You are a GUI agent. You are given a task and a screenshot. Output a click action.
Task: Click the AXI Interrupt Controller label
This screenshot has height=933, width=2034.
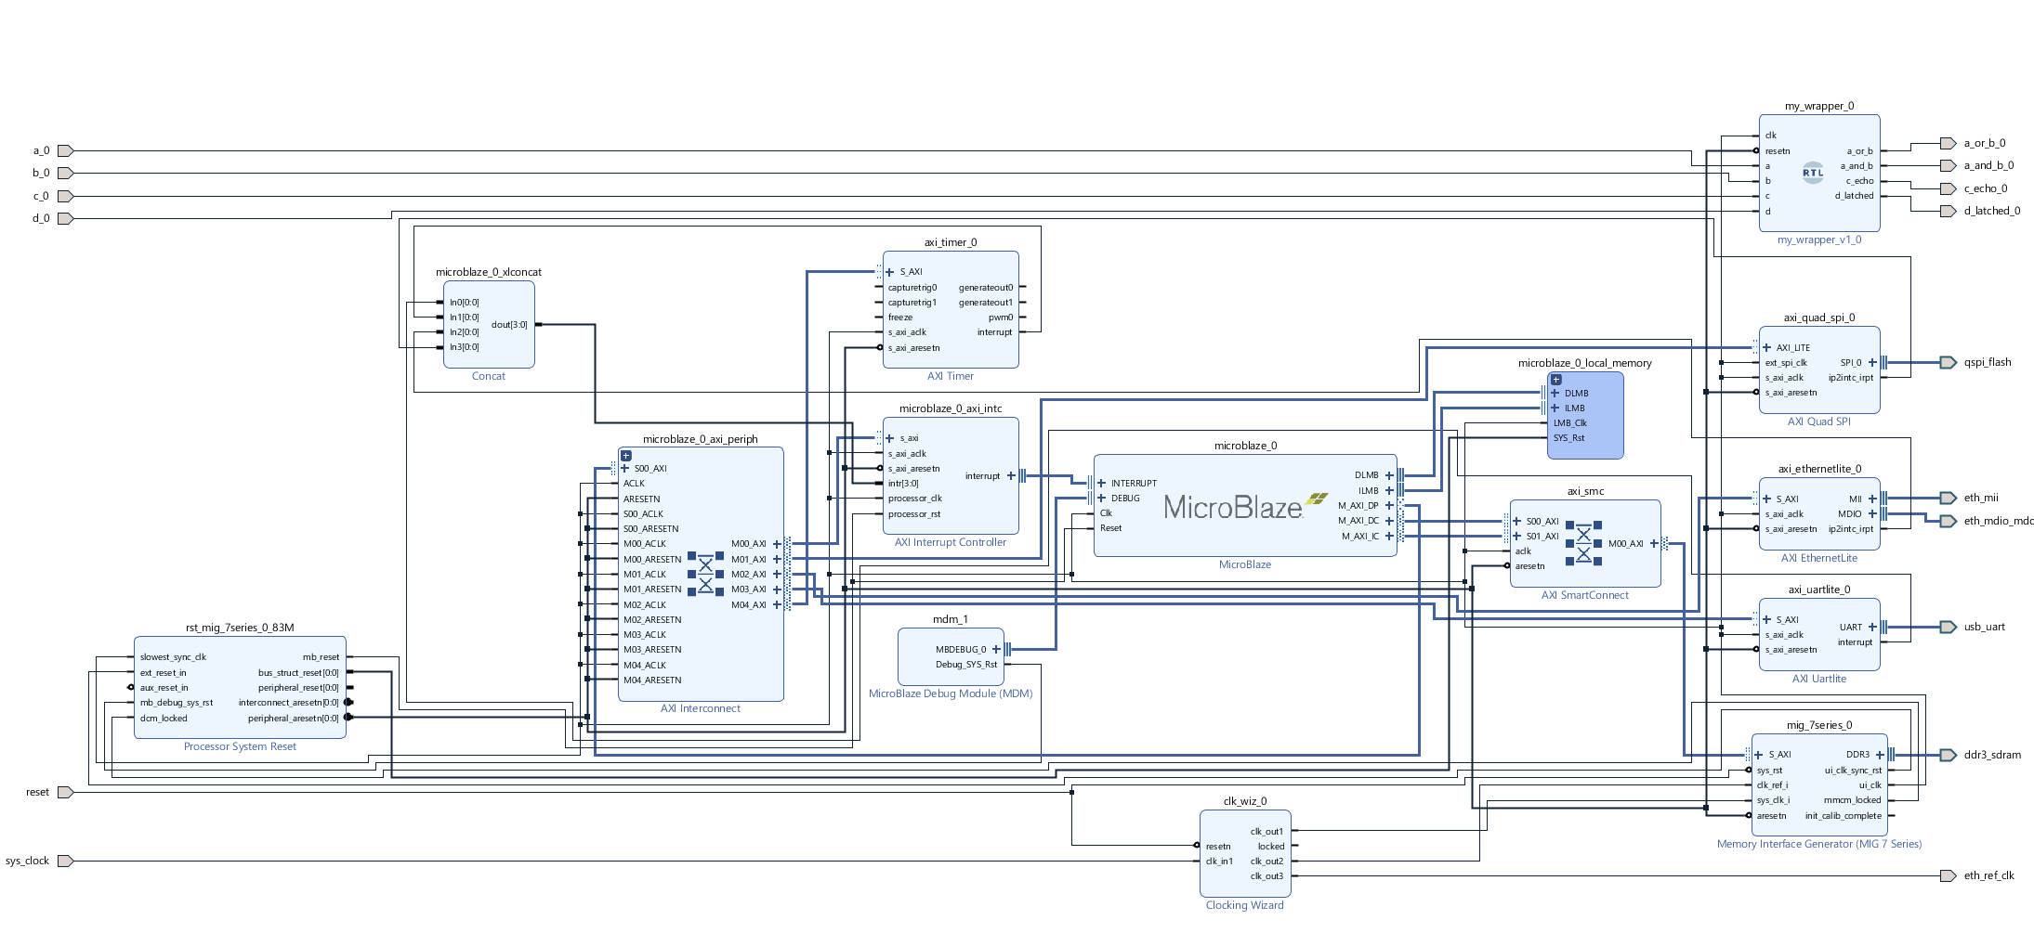click(951, 542)
